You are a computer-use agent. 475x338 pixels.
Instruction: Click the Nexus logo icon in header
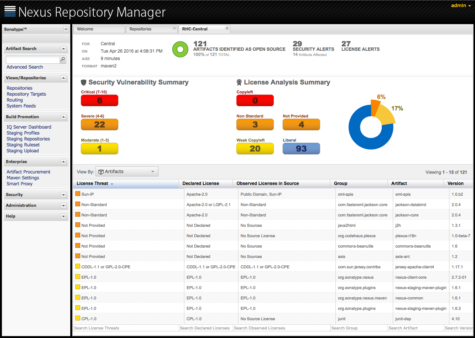click(x=10, y=11)
